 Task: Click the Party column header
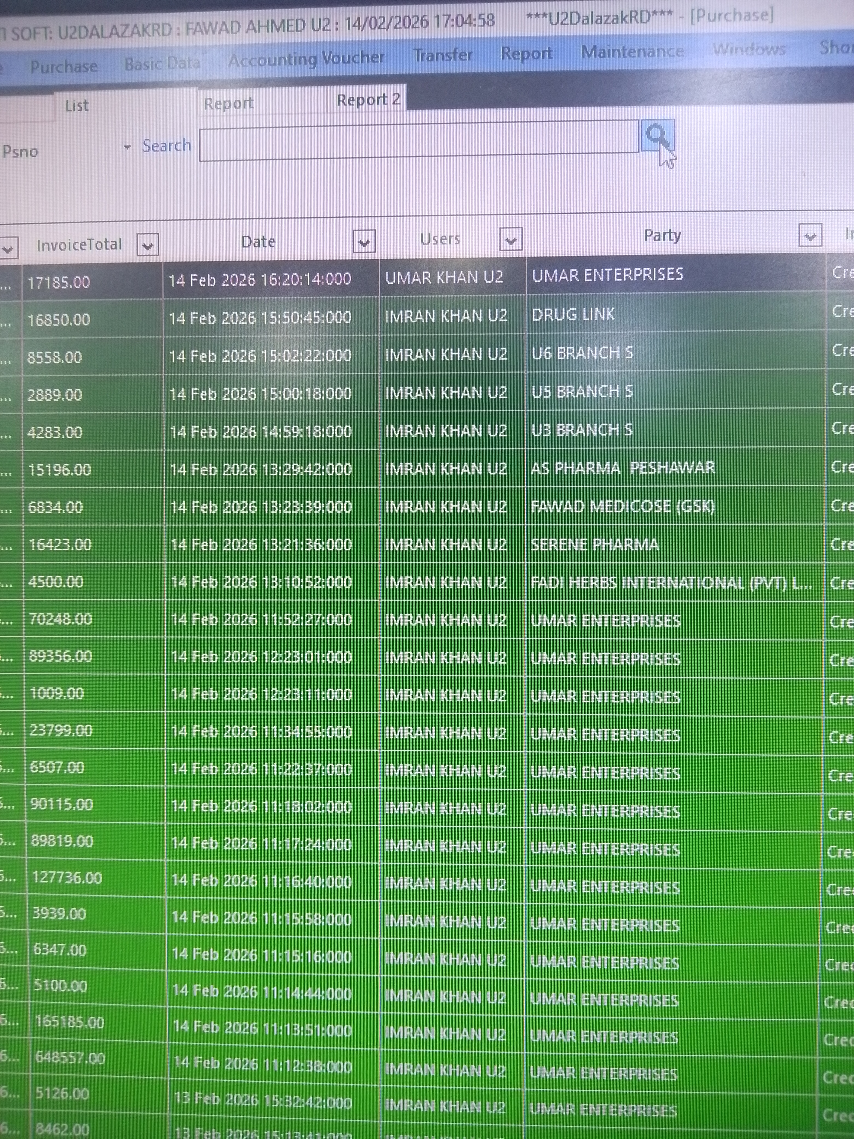(x=662, y=236)
